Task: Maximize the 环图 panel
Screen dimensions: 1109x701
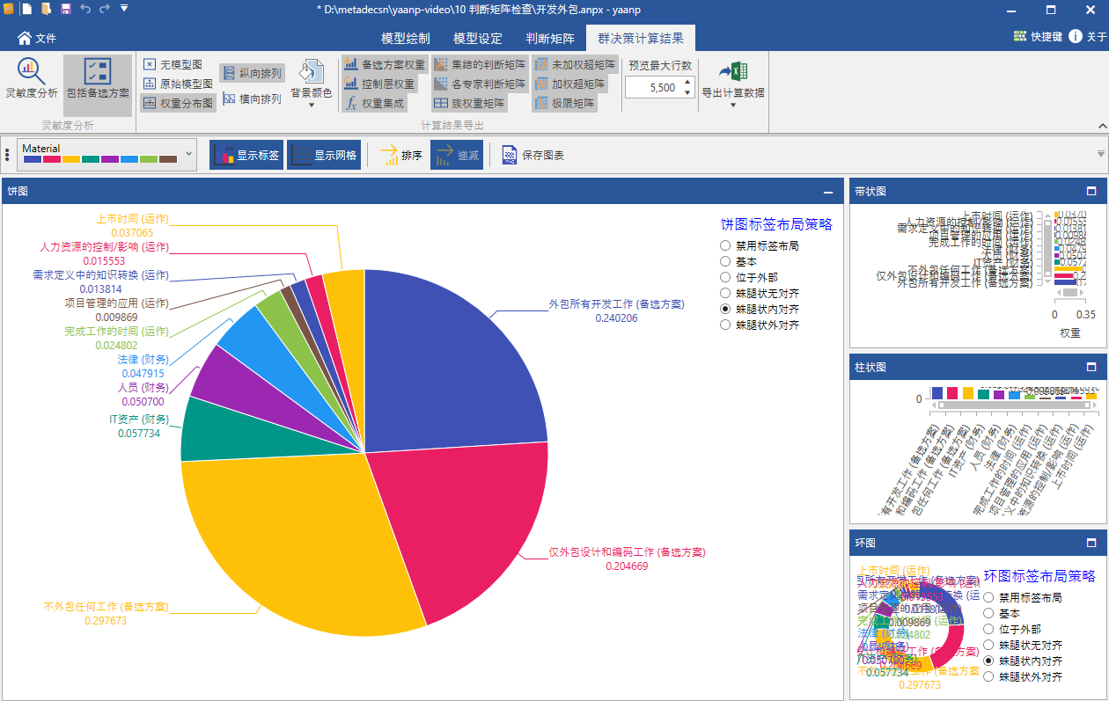Action: 1091,543
